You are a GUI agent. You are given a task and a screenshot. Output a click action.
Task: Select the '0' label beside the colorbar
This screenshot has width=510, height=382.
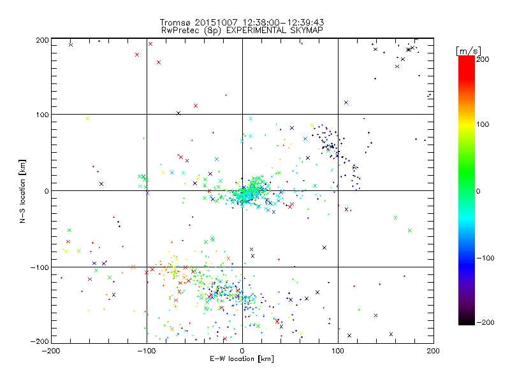click(x=478, y=191)
